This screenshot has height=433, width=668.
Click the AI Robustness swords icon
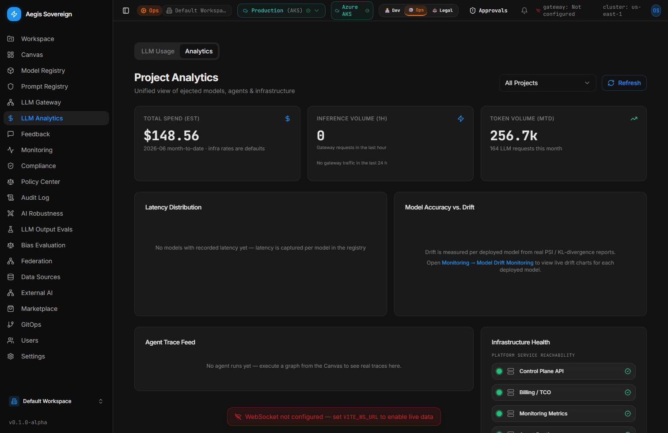11,213
